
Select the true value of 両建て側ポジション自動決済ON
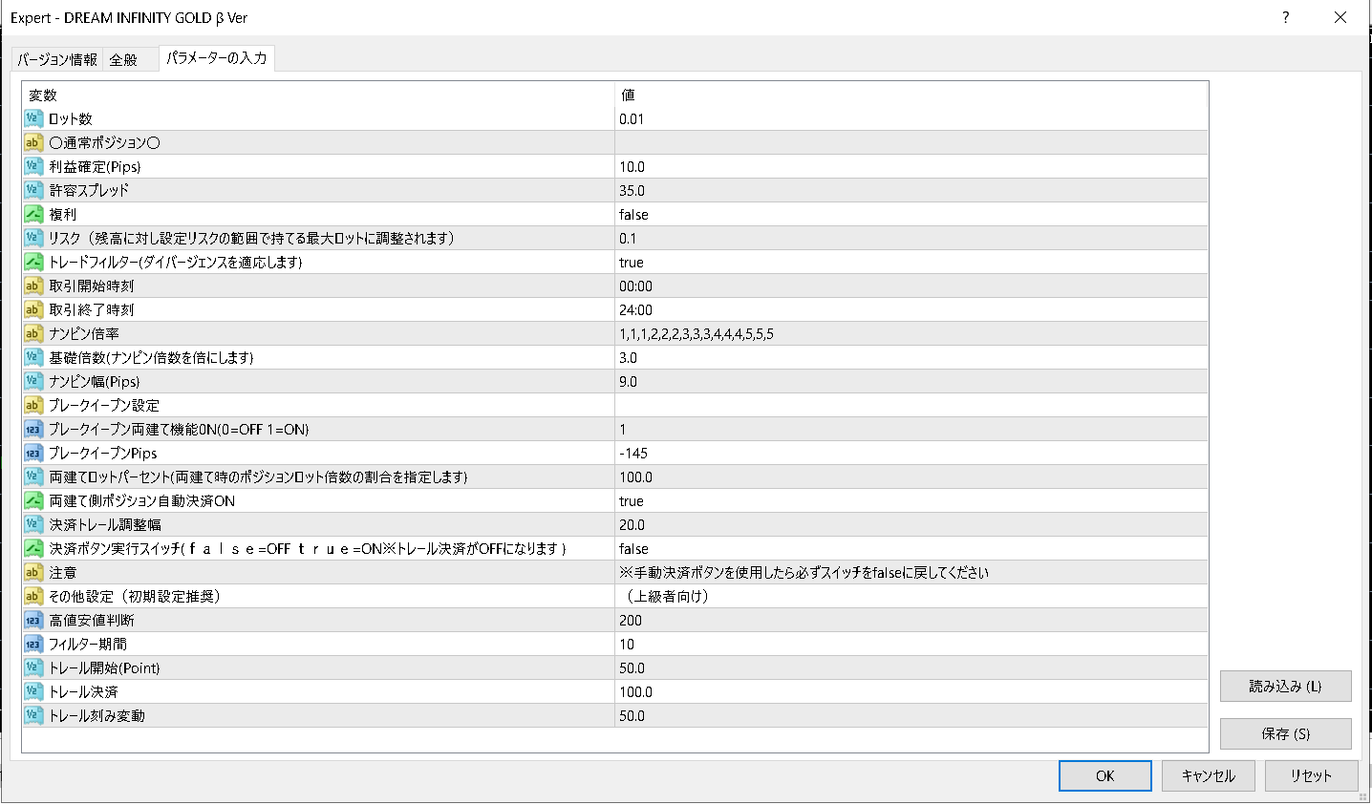click(x=632, y=500)
